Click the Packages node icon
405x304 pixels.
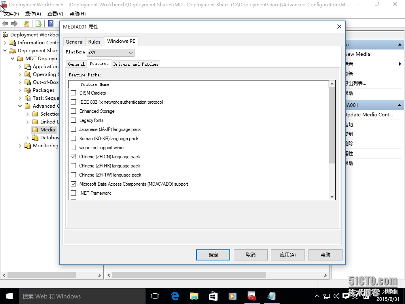(x=28, y=90)
